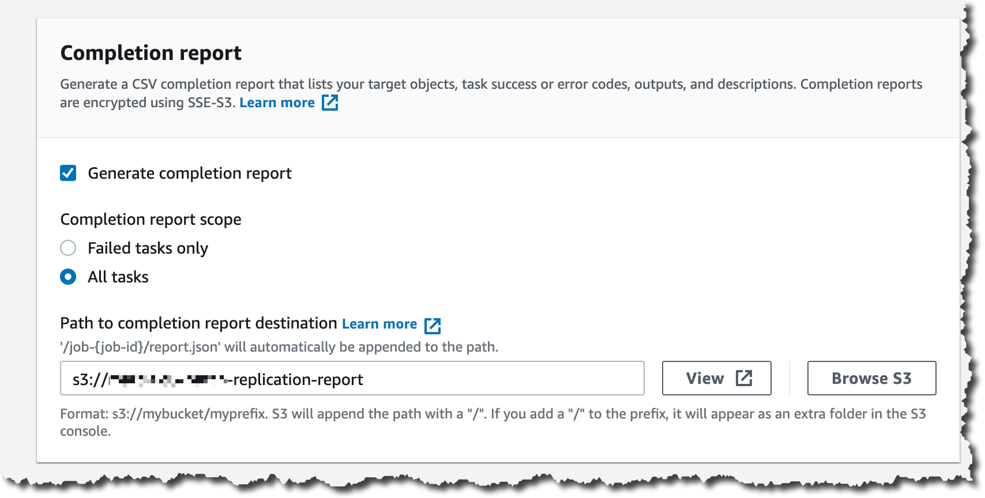
Task: Select the All tasks radio button
Action: point(68,277)
